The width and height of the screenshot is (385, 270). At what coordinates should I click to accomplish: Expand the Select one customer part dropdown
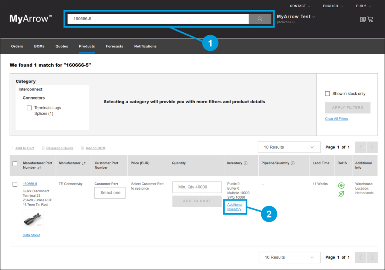[110, 193]
